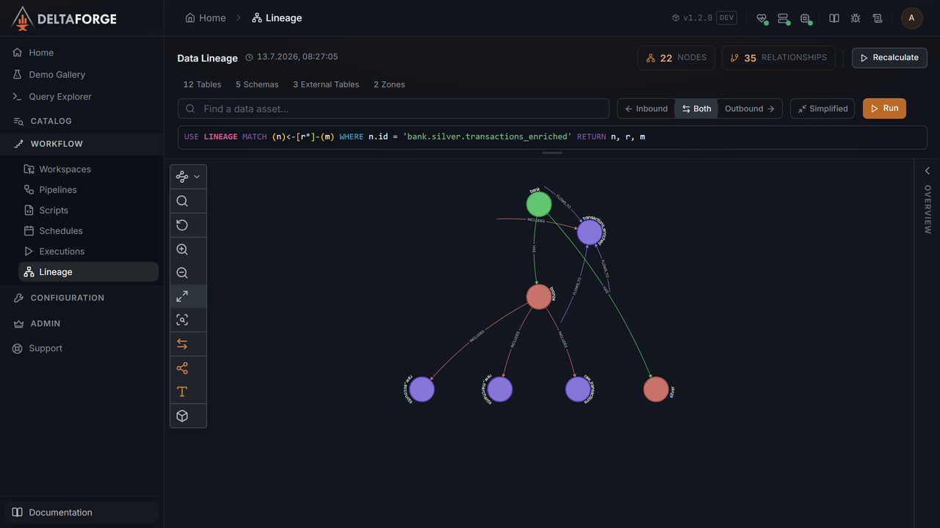
Task: Open Documentation link at sidebar bottom
Action: click(x=82, y=513)
